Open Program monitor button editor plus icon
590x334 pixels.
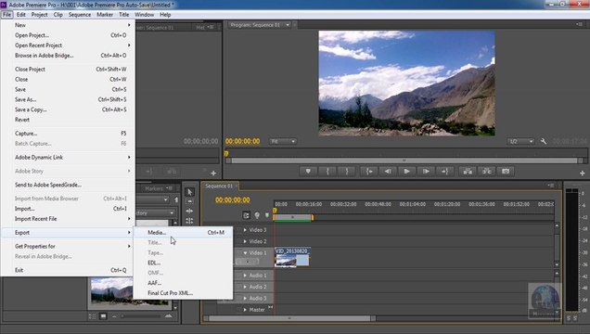[582, 173]
